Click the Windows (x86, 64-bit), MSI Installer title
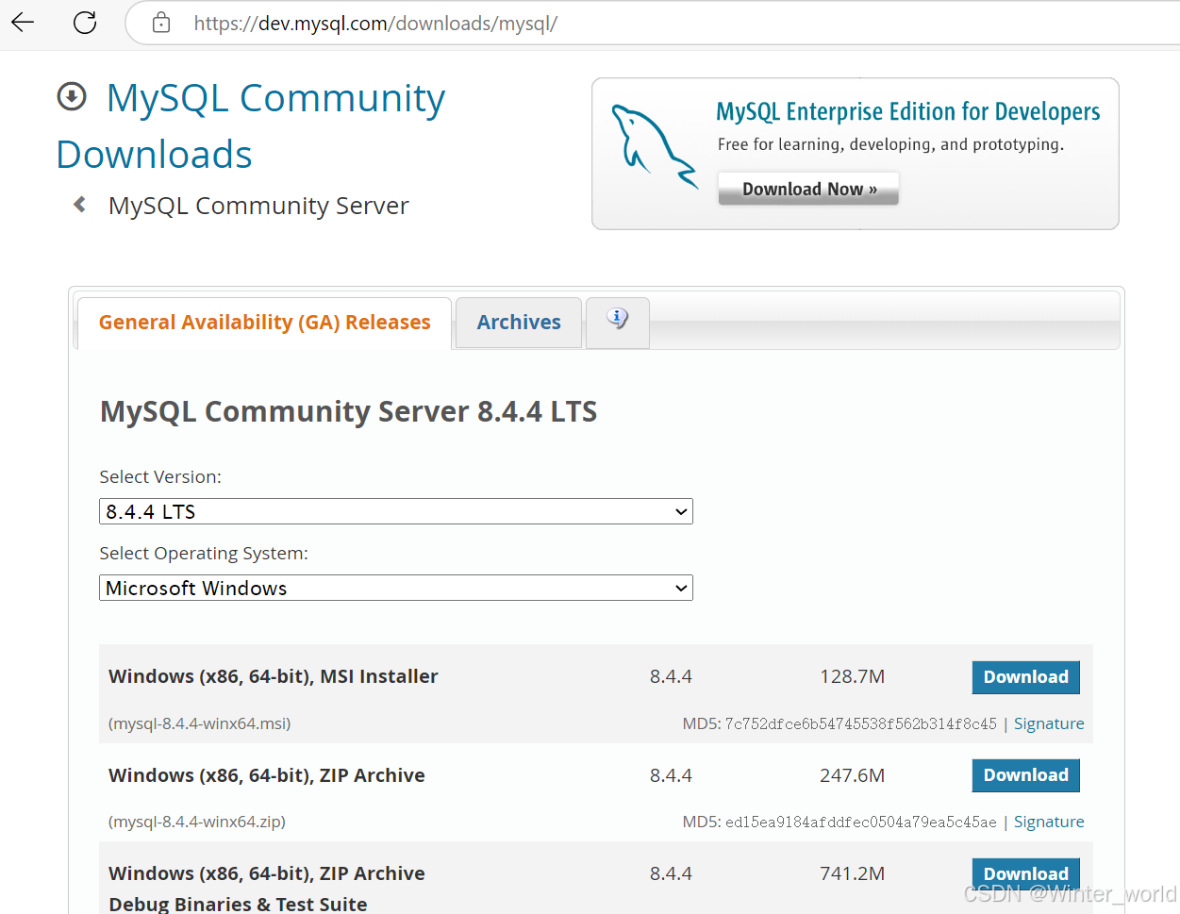Viewport: 1180px width, 914px height. [x=274, y=676]
